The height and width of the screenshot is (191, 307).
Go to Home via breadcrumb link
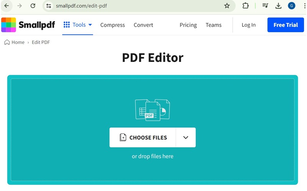18,42
